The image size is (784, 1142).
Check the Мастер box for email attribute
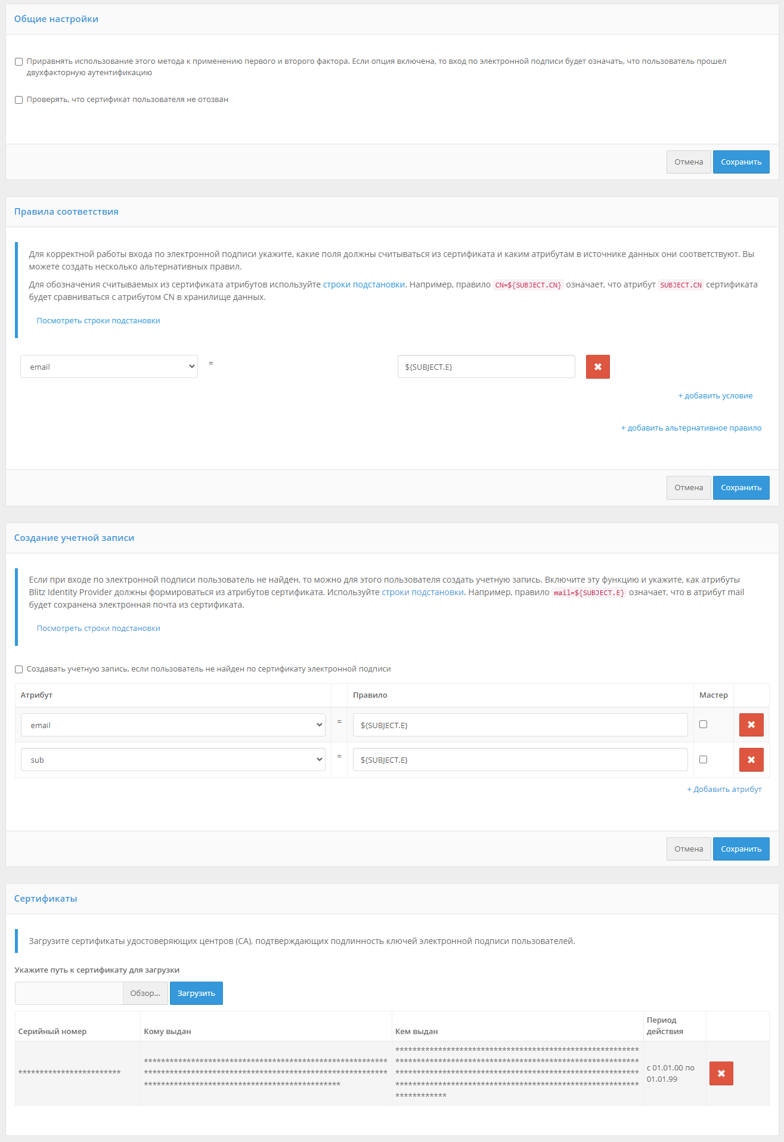pos(703,725)
